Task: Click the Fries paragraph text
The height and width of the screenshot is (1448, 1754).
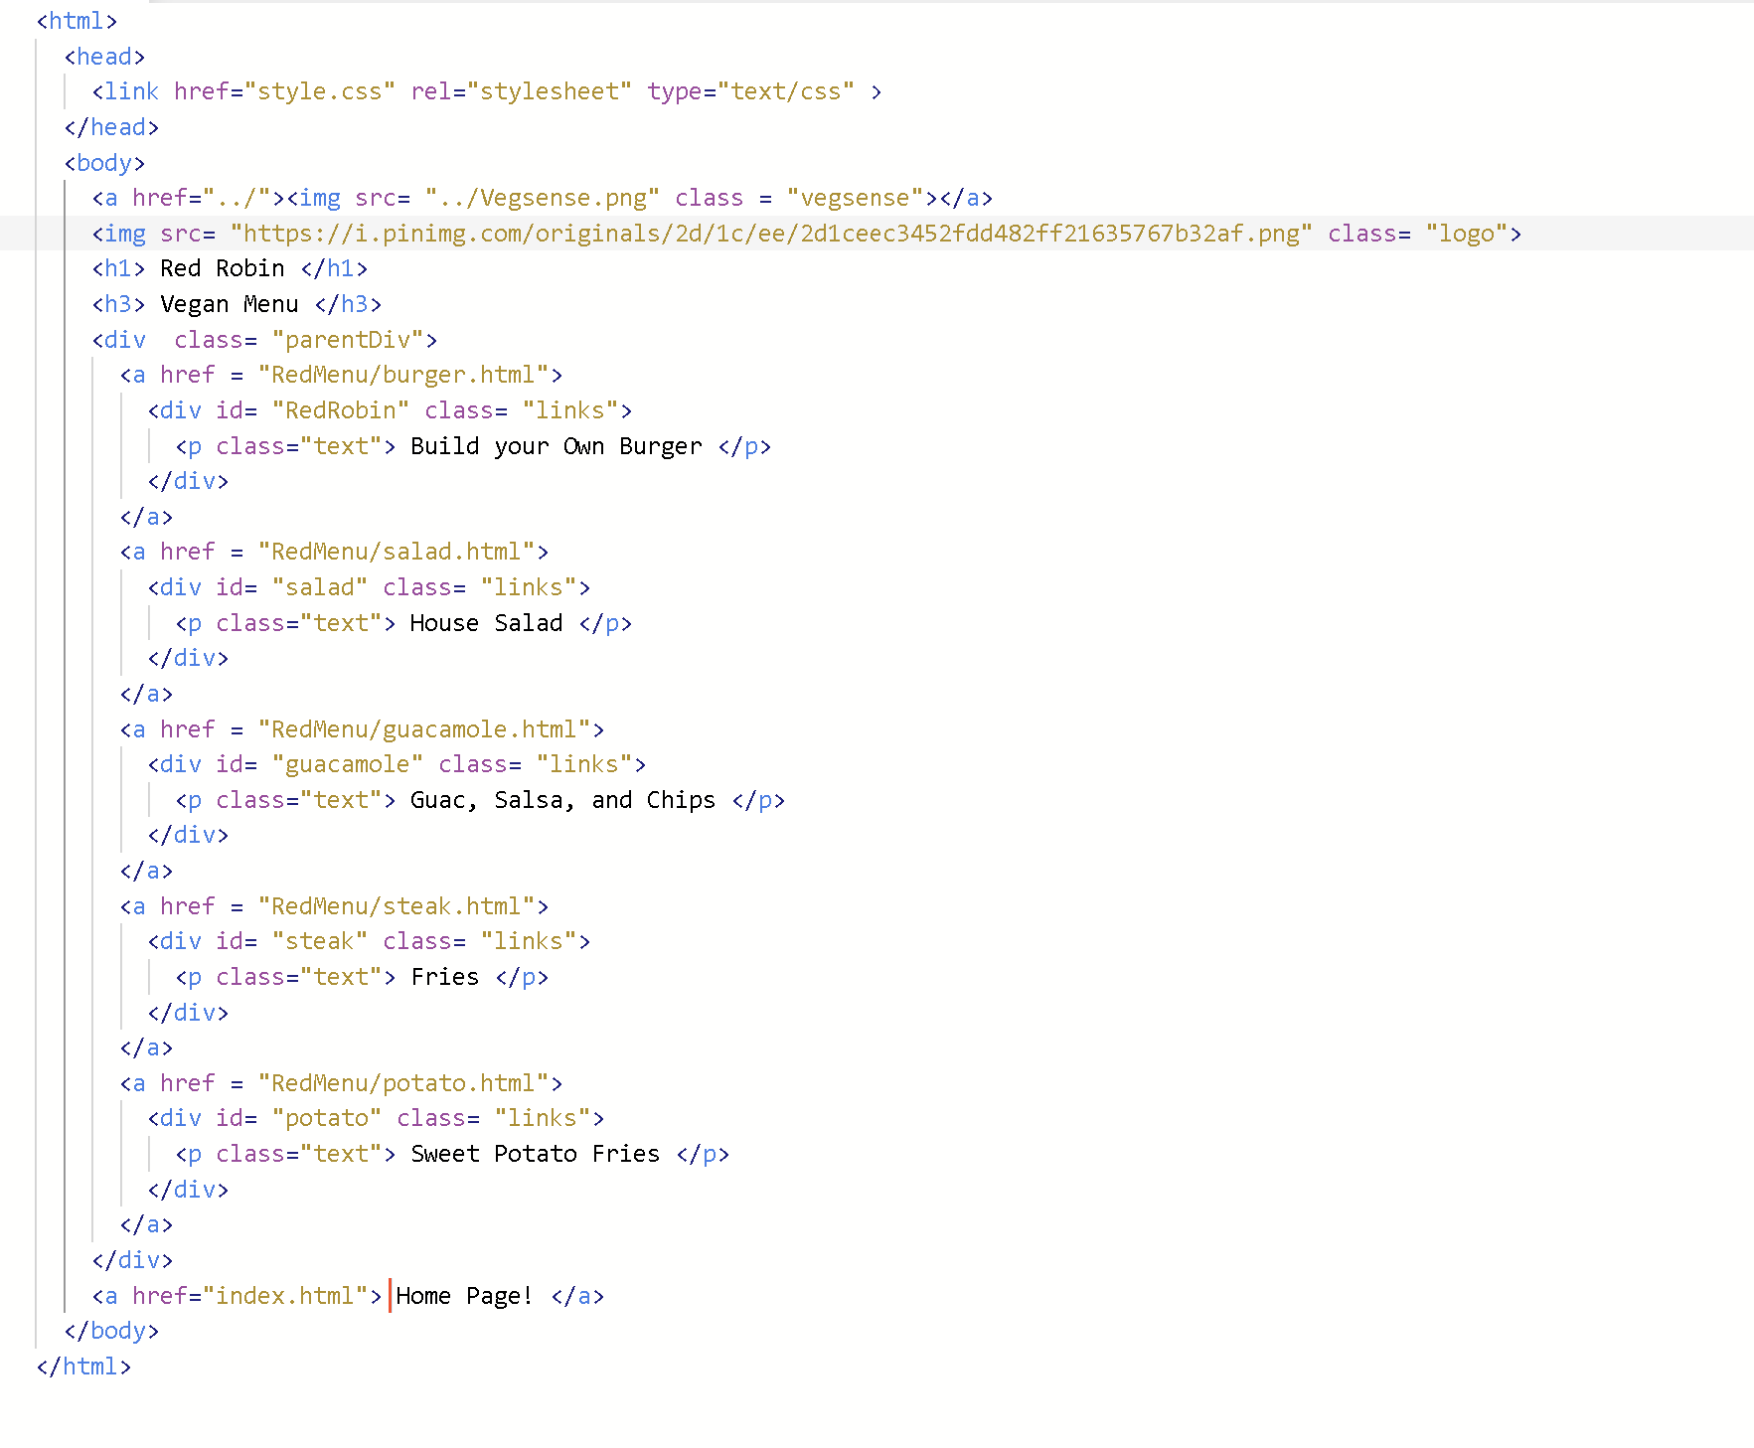Action: pyautogui.click(x=445, y=977)
